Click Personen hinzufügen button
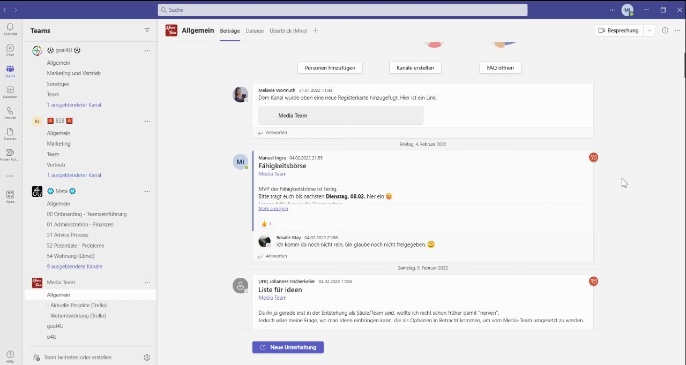The height and width of the screenshot is (365, 686). coord(330,68)
